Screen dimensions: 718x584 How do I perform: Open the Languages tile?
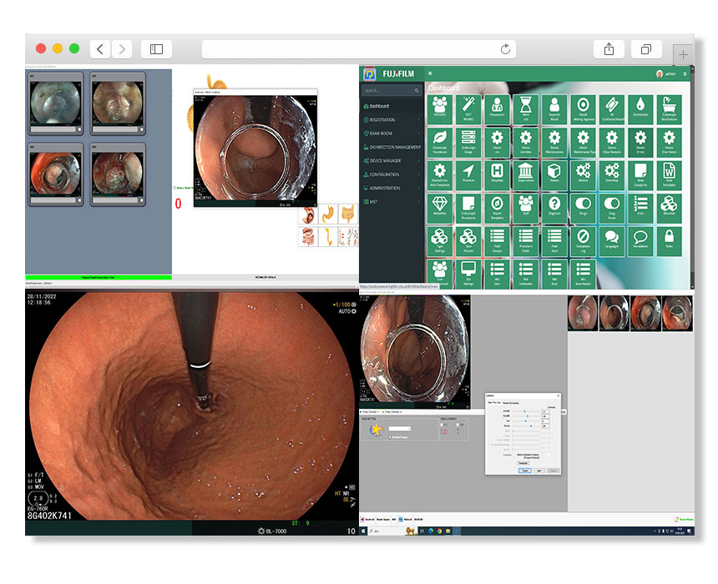click(609, 240)
